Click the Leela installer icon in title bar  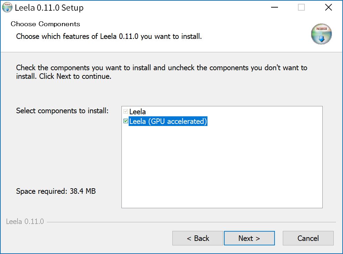[7, 7]
